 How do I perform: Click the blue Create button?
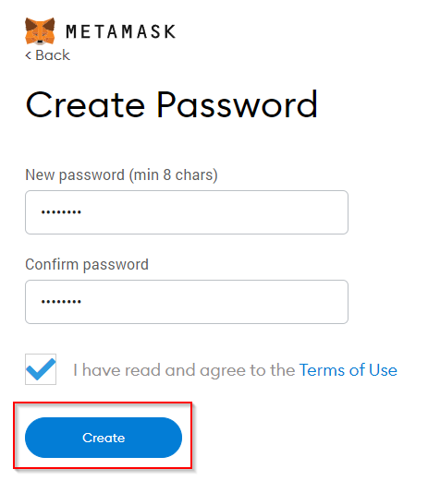tap(104, 438)
